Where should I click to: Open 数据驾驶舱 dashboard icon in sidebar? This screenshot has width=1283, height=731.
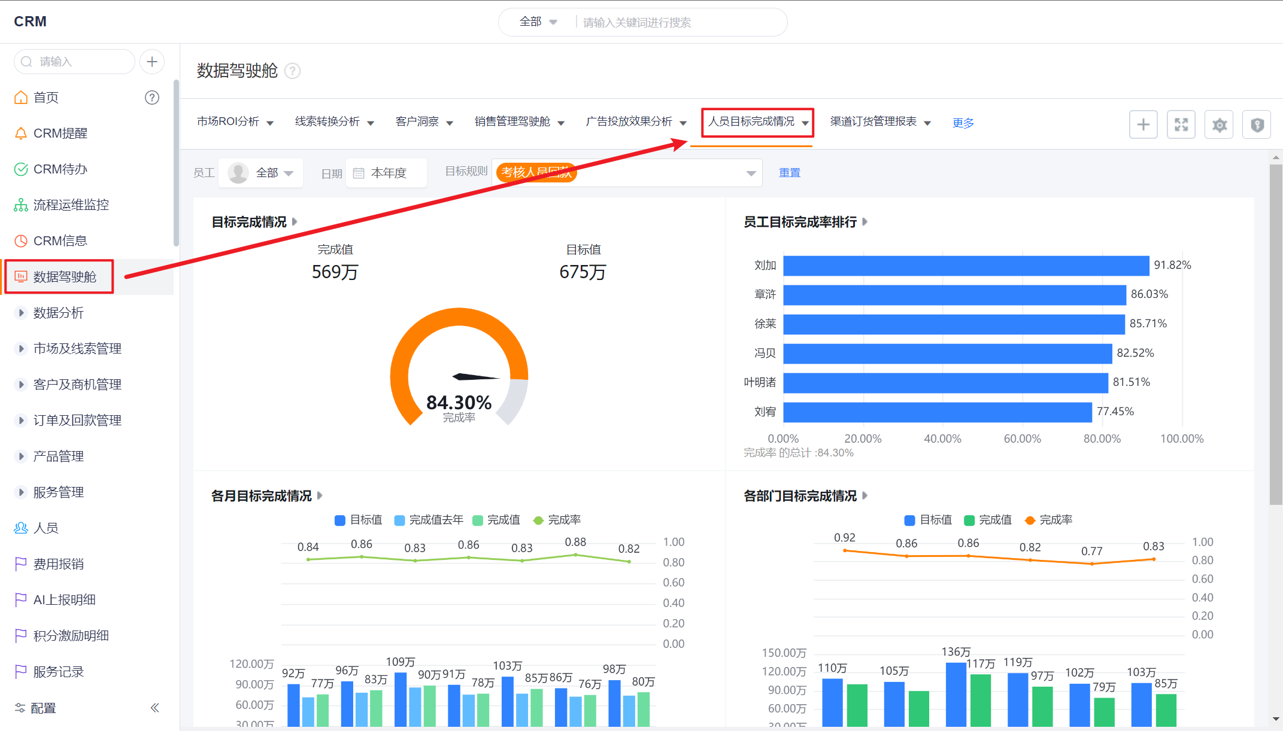coord(21,276)
